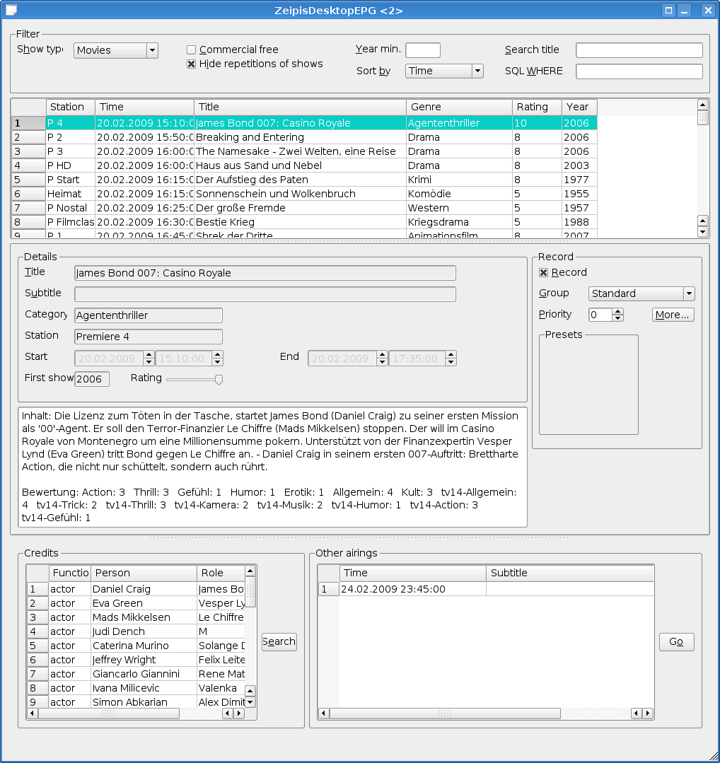The height and width of the screenshot is (763, 720).
Task: Uncheck Hide repetitions of shows
Action: tap(191, 64)
